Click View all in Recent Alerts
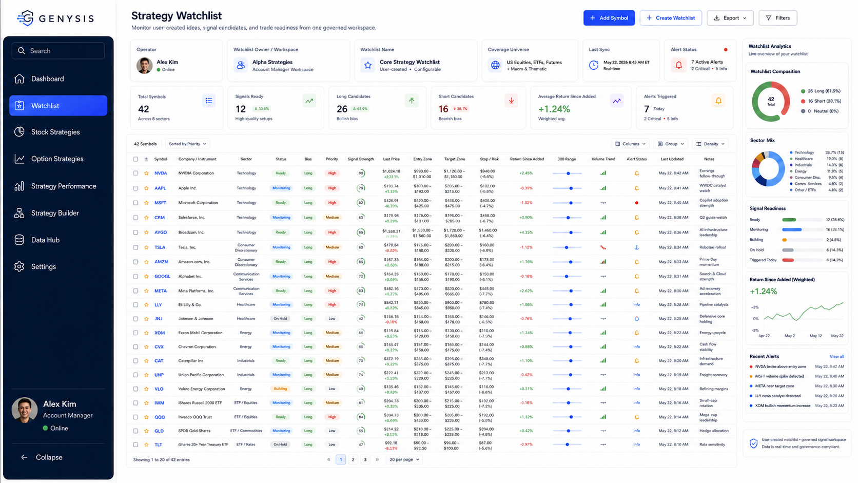This screenshot has height=483, width=858. pos(836,357)
